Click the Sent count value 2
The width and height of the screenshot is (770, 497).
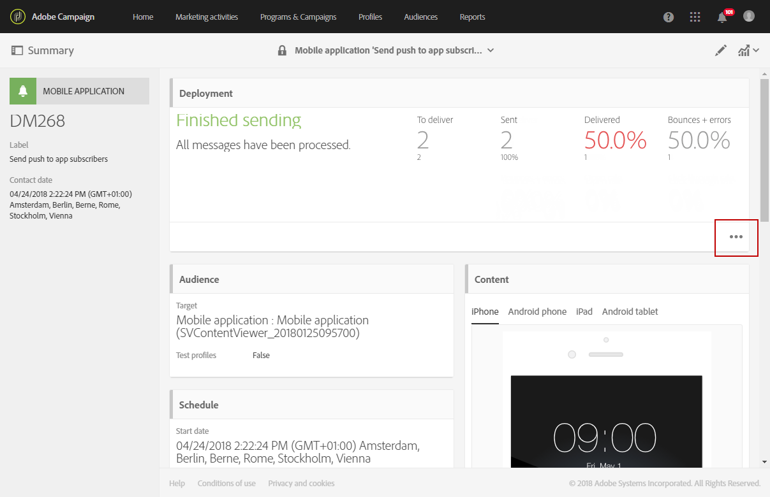507,140
